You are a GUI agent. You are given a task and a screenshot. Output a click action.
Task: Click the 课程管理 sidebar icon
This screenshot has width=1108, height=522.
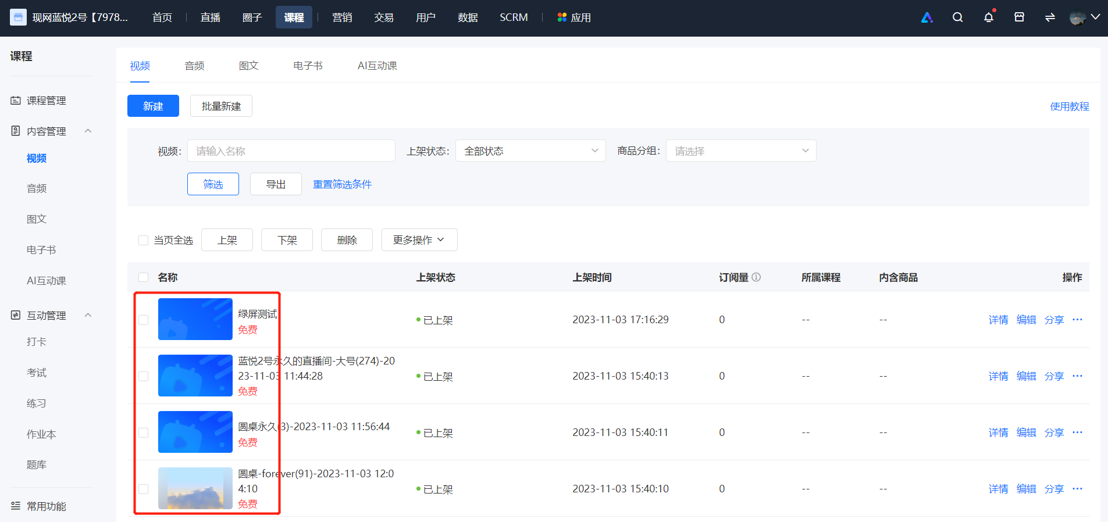(x=16, y=101)
